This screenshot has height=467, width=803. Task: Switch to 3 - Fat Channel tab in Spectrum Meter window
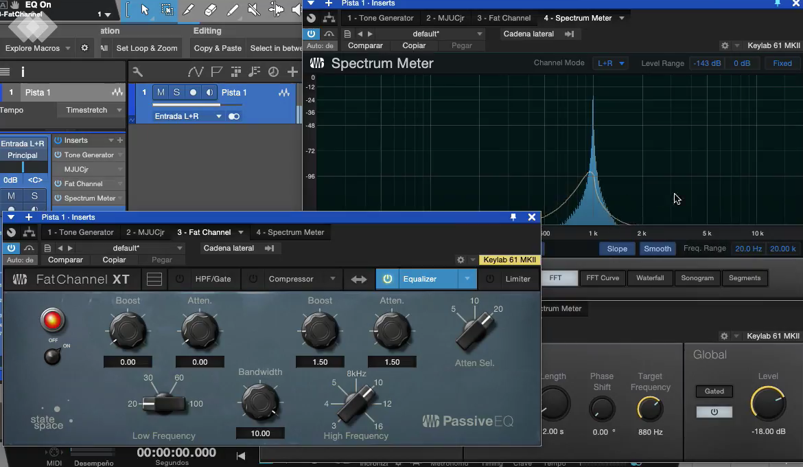[x=504, y=18]
